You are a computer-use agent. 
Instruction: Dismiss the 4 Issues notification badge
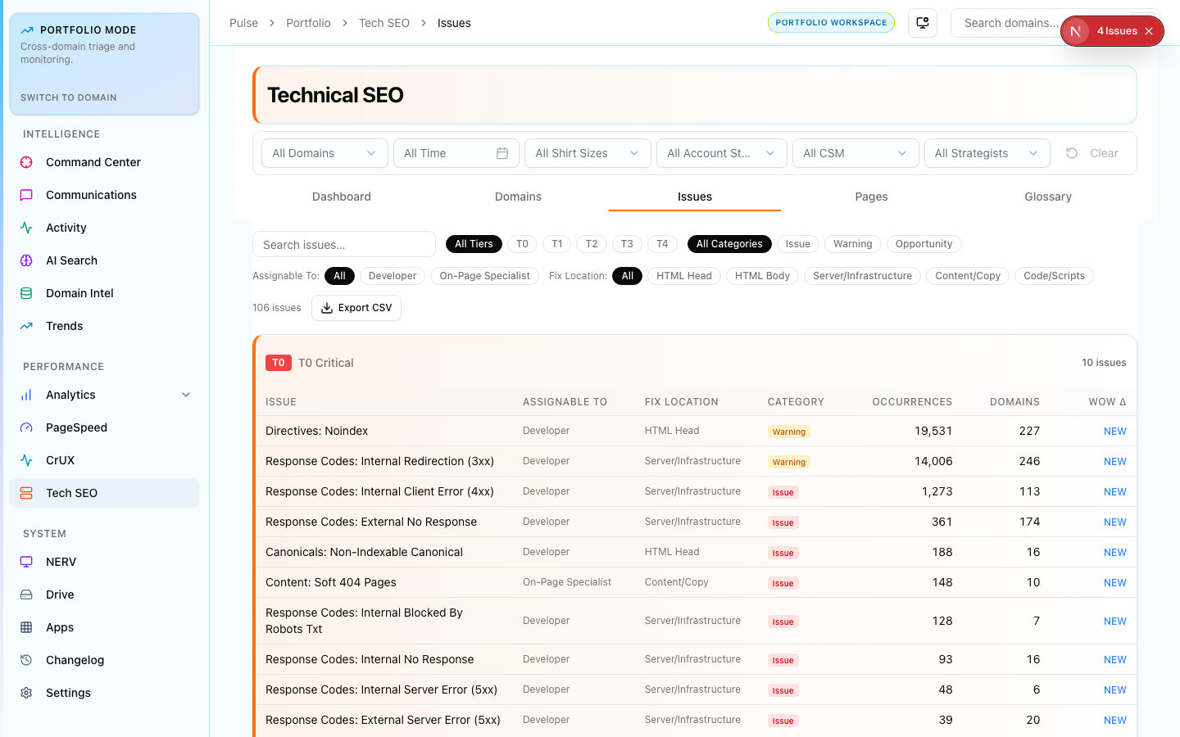1149,31
